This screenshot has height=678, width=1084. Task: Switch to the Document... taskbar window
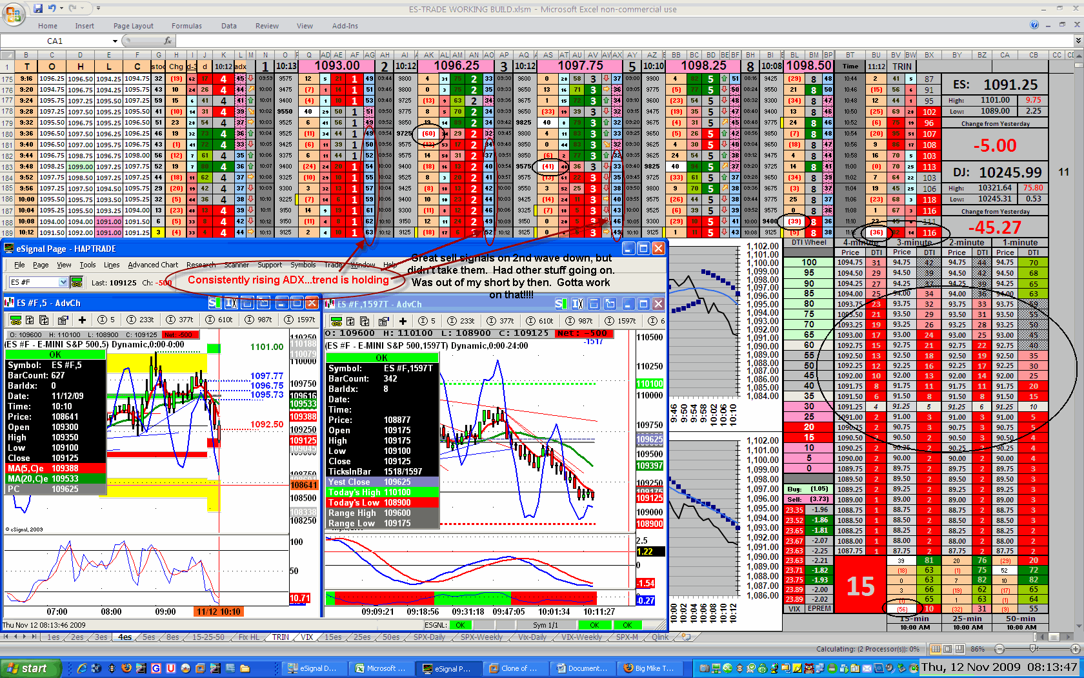[583, 668]
